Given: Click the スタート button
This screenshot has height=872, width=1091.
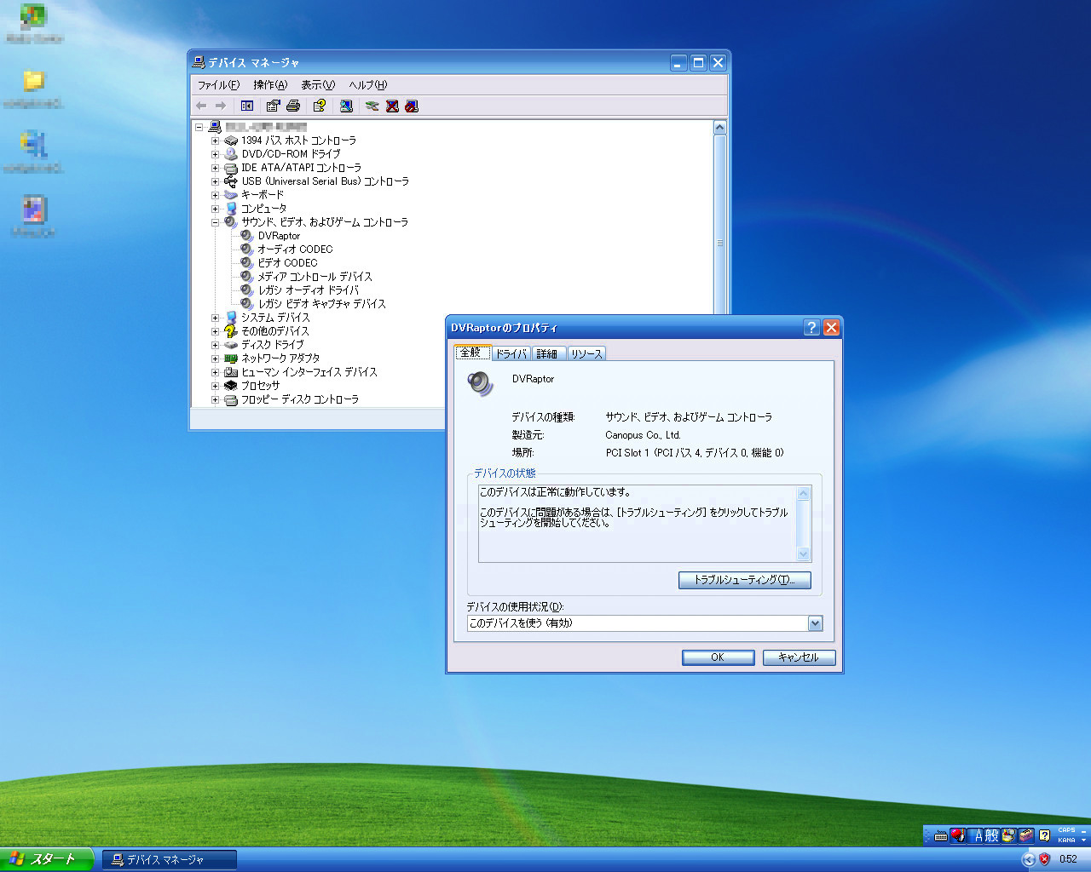Looking at the screenshot, I should (47, 859).
